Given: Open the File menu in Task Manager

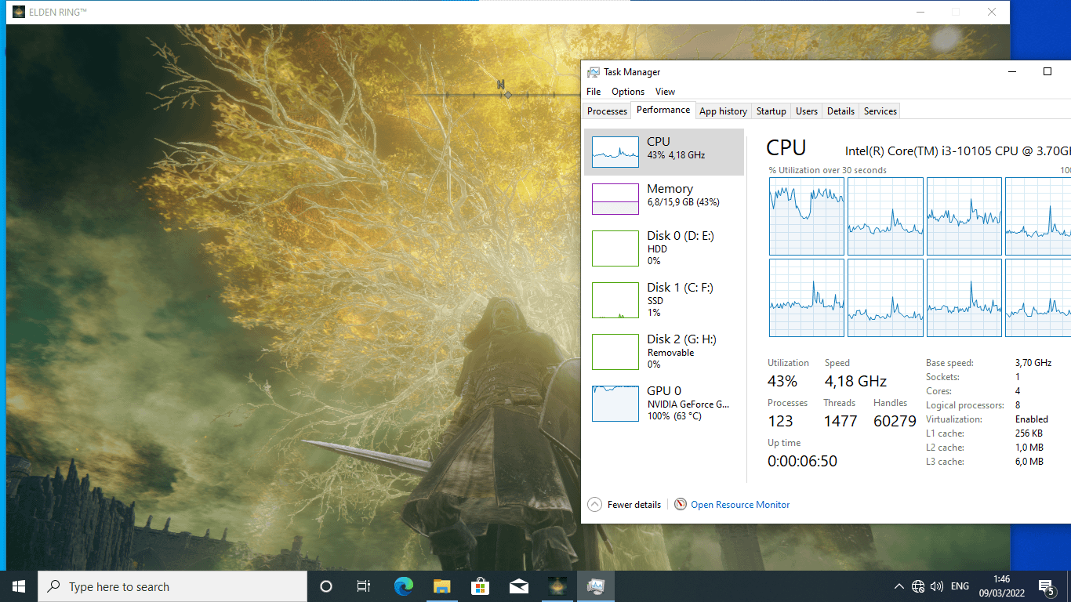Looking at the screenshot, I should tap(594, 92).
